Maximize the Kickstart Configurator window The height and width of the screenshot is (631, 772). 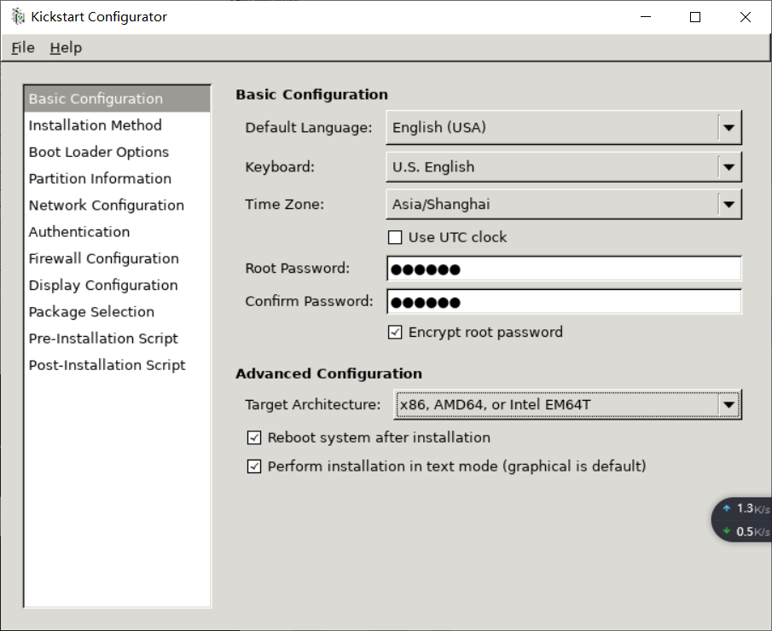tap(695, 17)
